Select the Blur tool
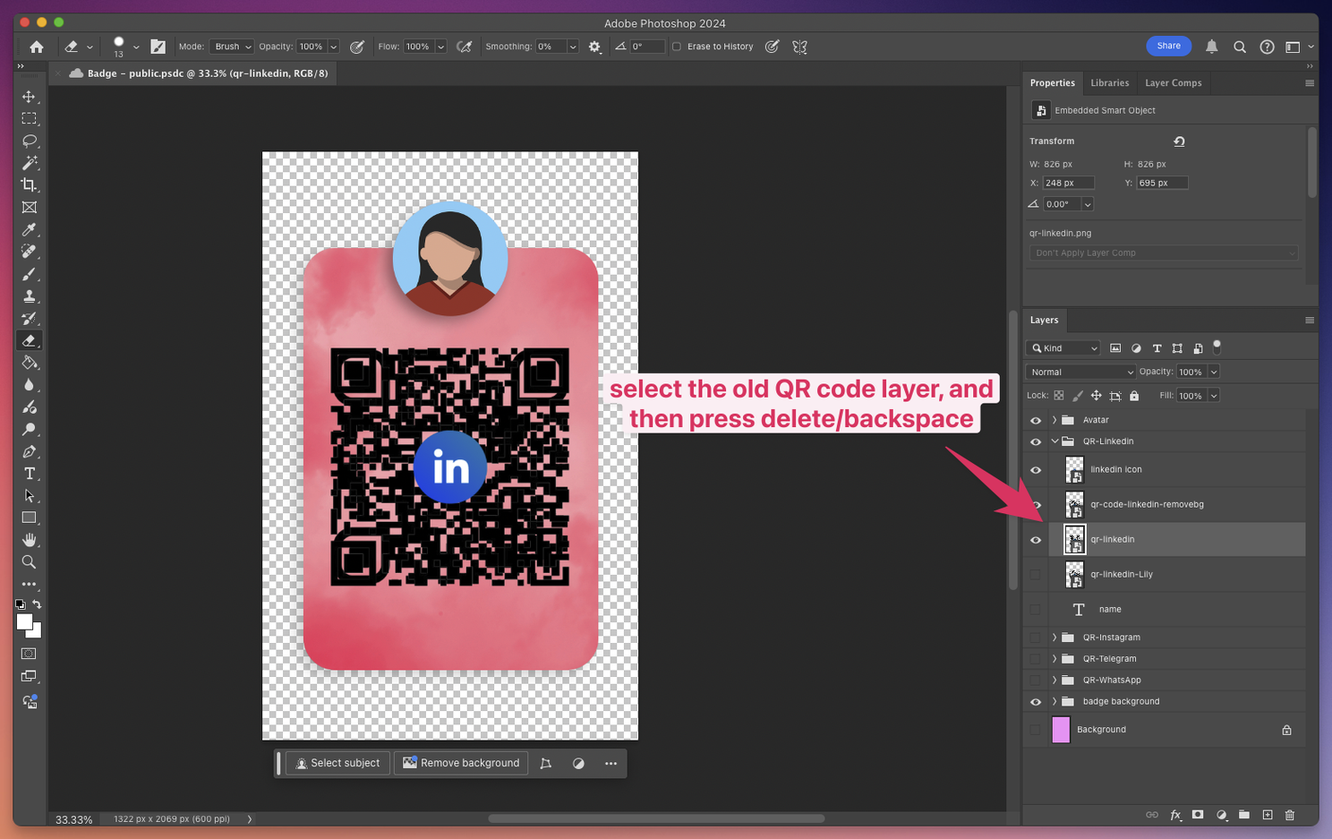1332x839 pixels. pyautogui.click(x=30, y=385)
